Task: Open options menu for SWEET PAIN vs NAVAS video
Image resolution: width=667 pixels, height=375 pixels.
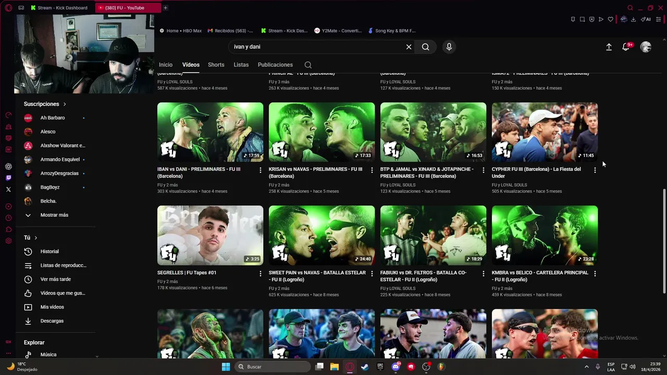Action: click(x=372, y=273)
